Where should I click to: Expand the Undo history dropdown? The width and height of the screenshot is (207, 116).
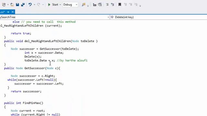click(35, 5)
